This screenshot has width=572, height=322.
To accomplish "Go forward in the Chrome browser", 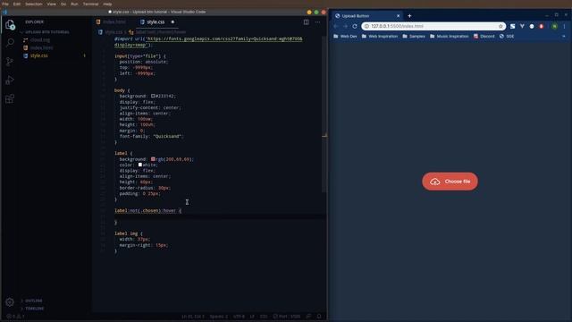I will [x=345, y=26].
